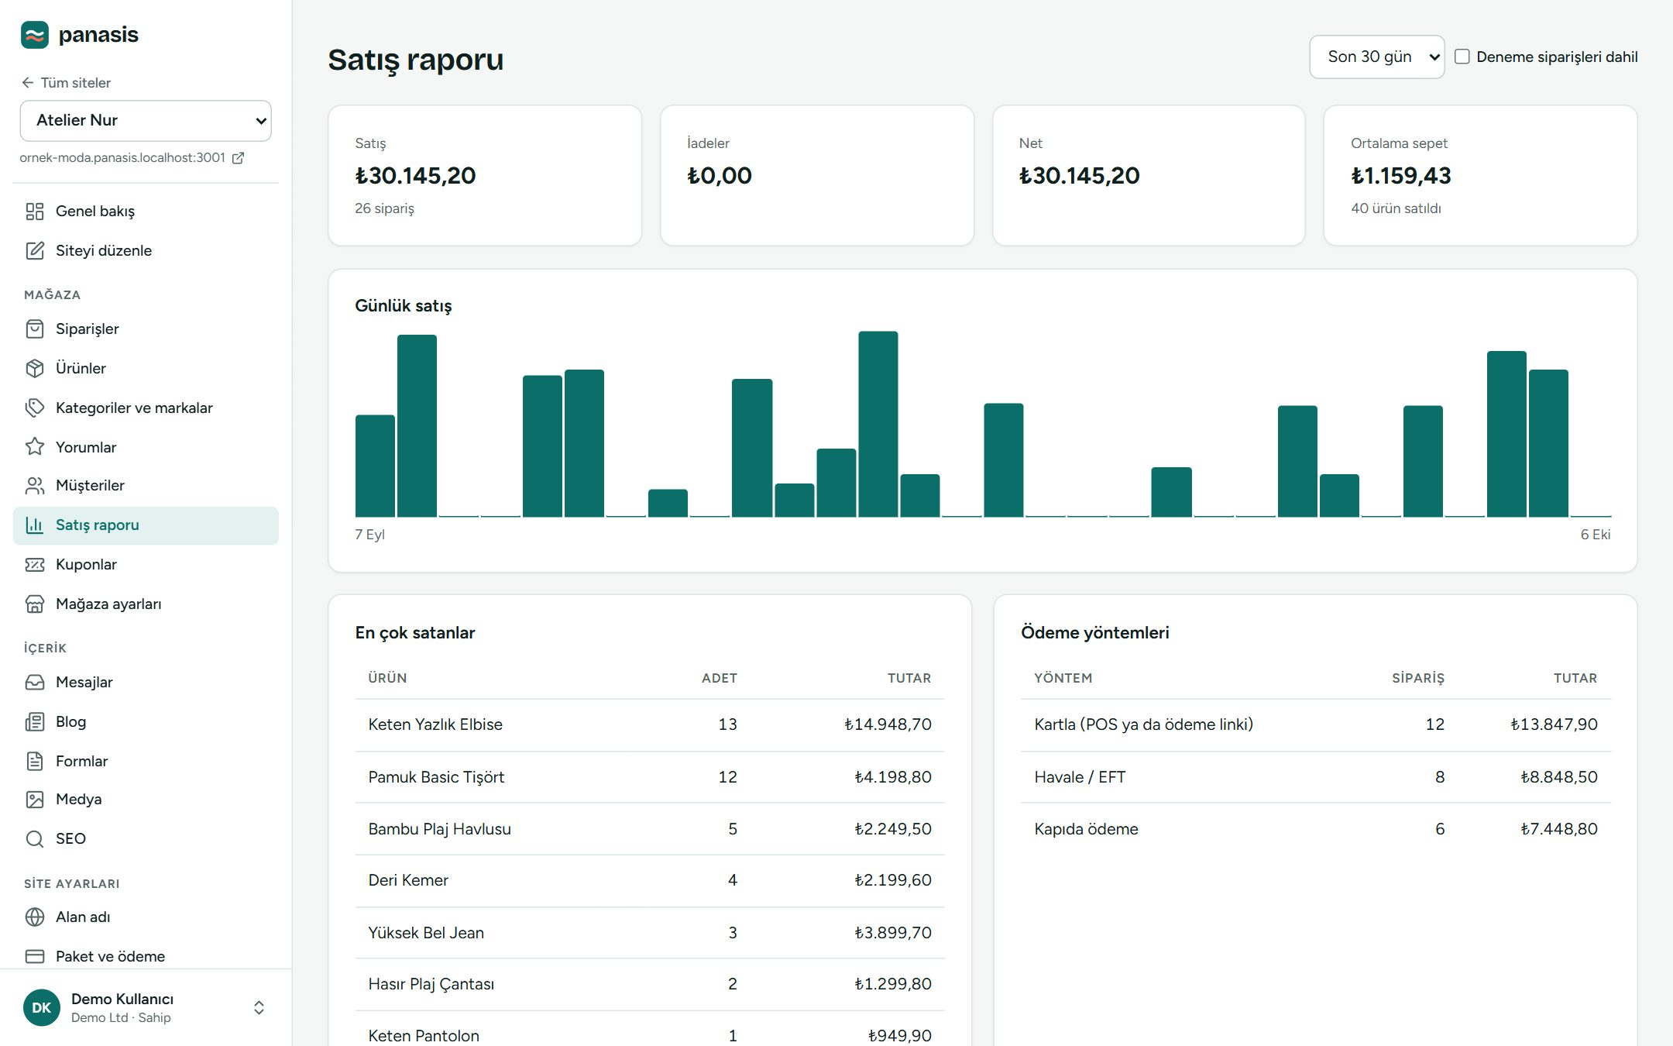Image resolution: width=1673 pixels, height=1046 pixels.
Task: Open the Siparişler shopping bag icon
Action: pos(35,329)
